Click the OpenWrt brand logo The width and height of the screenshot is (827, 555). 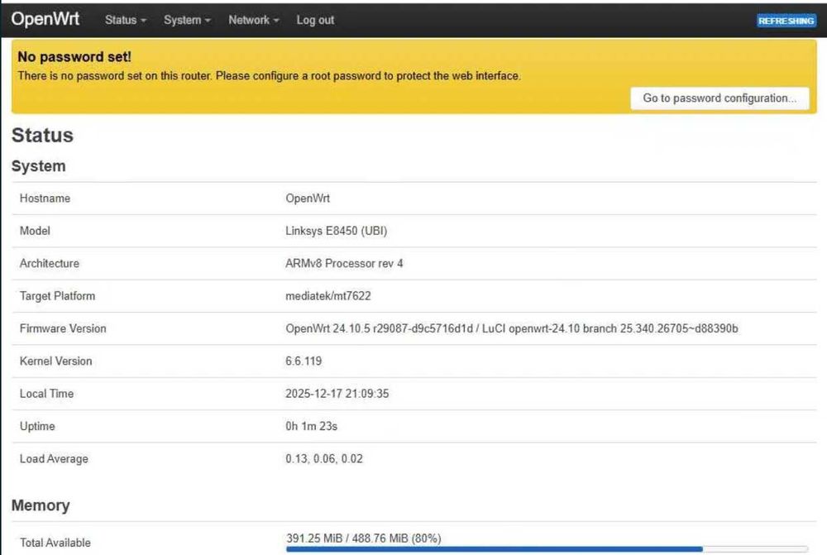pyautogui.click(x=45, y=19)
